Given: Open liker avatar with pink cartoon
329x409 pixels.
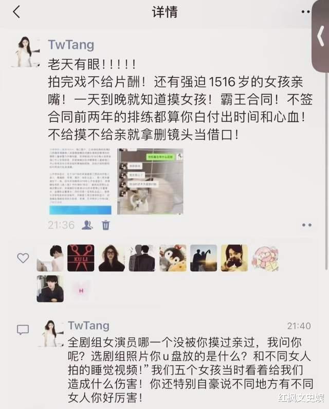Looking at the screenshot, I should pos(265,258).
